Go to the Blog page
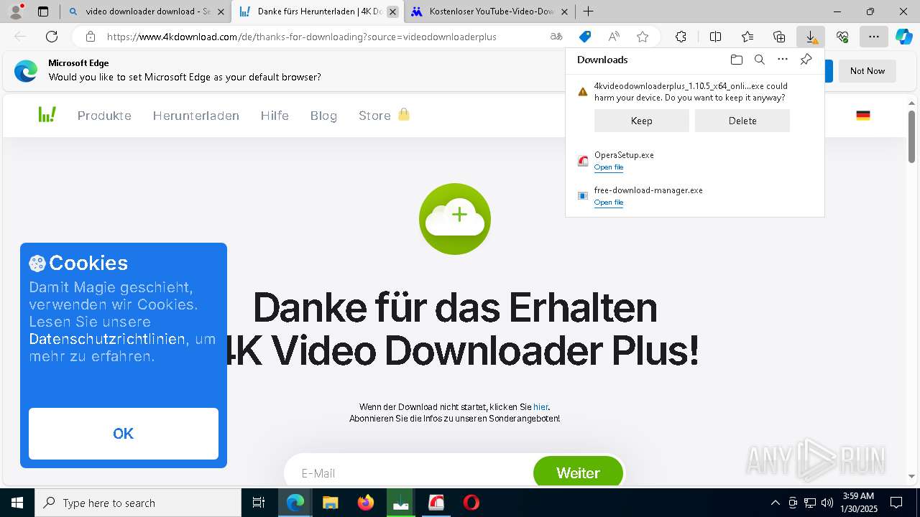This screenshot has height=517, width=920. (x=323, y=116)
